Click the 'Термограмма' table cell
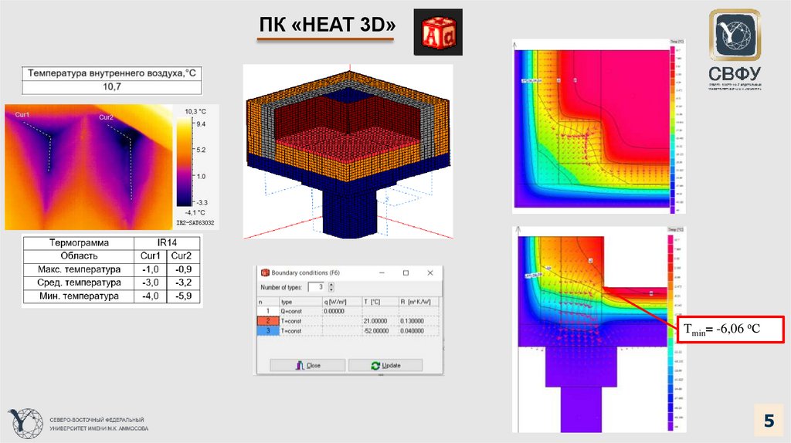Viewport: 791px width, 443px height. 79,243
